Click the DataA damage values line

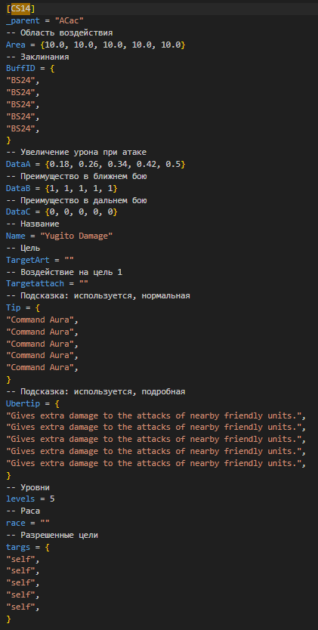96,165
